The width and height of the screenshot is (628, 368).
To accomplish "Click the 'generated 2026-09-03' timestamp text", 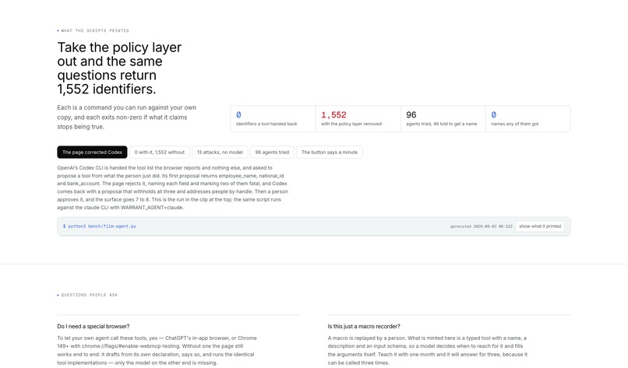I will pyautogui.click(x=481, y=226).
